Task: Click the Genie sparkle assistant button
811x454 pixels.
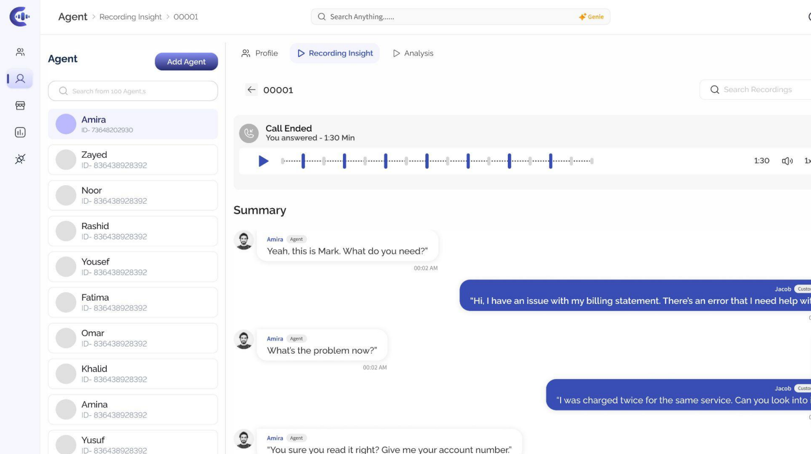Action: 591,17
